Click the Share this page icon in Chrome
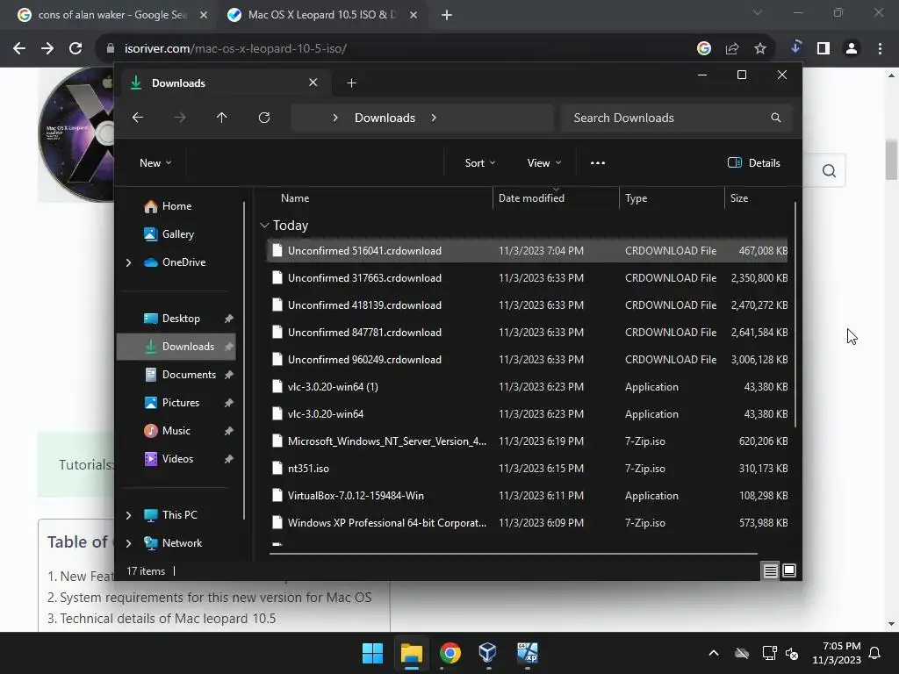The image size is (899, 674). point(732,49)
